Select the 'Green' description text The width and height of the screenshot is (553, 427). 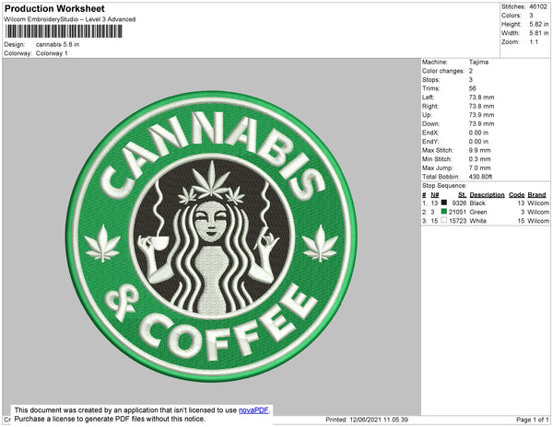[x=478, y=212]
